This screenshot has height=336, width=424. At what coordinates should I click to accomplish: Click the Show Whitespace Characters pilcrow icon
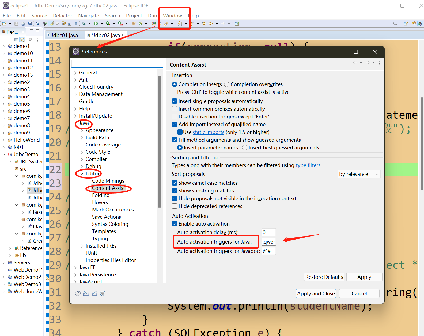[x=76, y=24]
